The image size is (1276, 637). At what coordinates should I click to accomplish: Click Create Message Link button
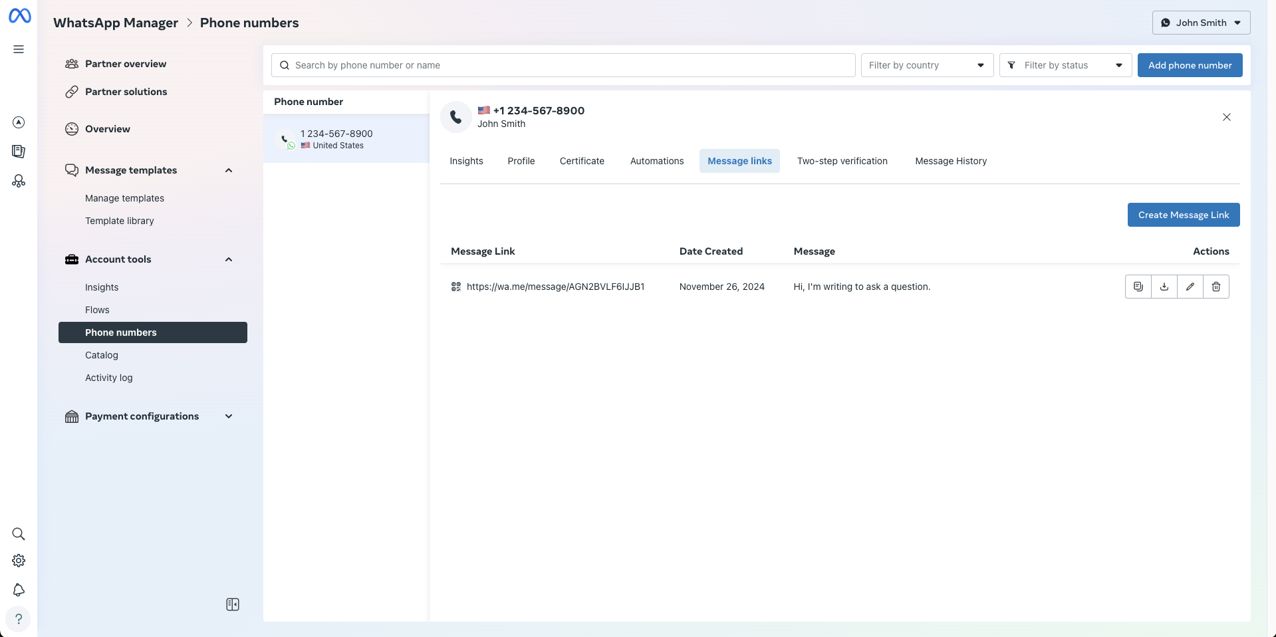1184,215
